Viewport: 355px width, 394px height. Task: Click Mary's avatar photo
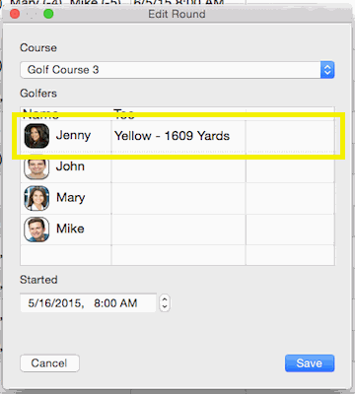36,198
